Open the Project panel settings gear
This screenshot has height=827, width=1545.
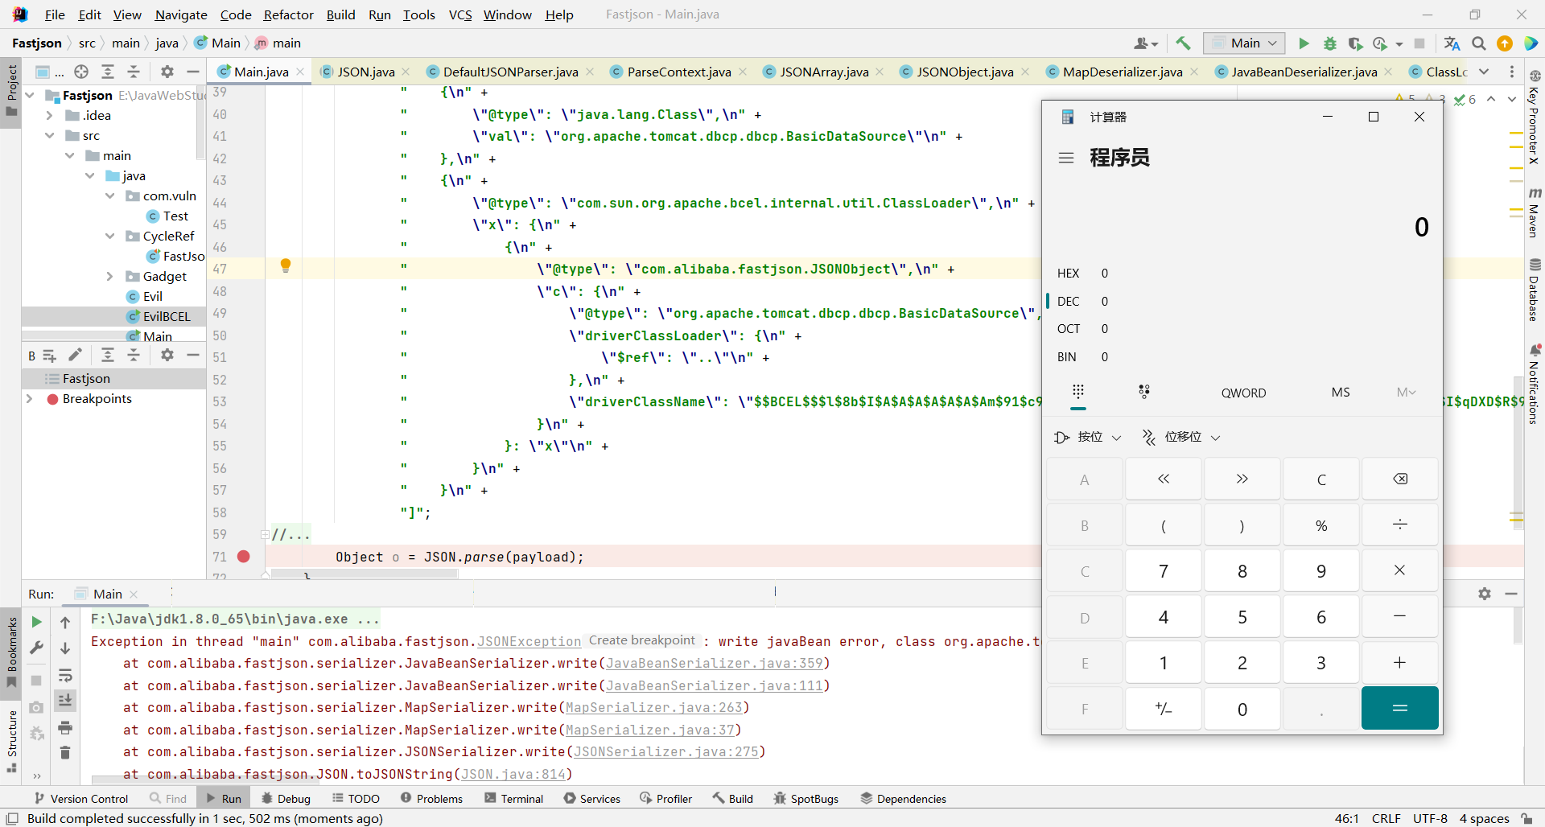tap(167, 72)
